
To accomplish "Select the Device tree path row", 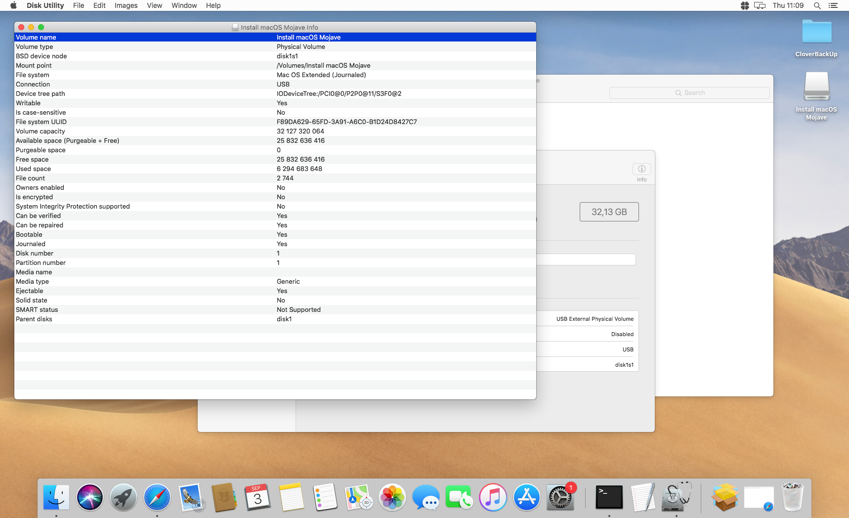I will point(275,93).
